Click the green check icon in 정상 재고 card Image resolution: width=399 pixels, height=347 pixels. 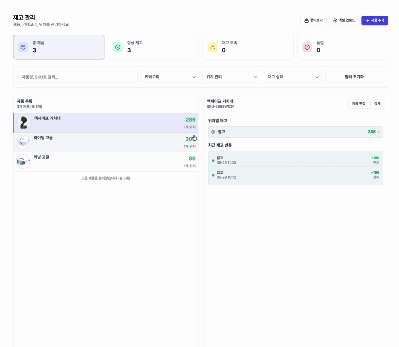click(x=118, y=47)
